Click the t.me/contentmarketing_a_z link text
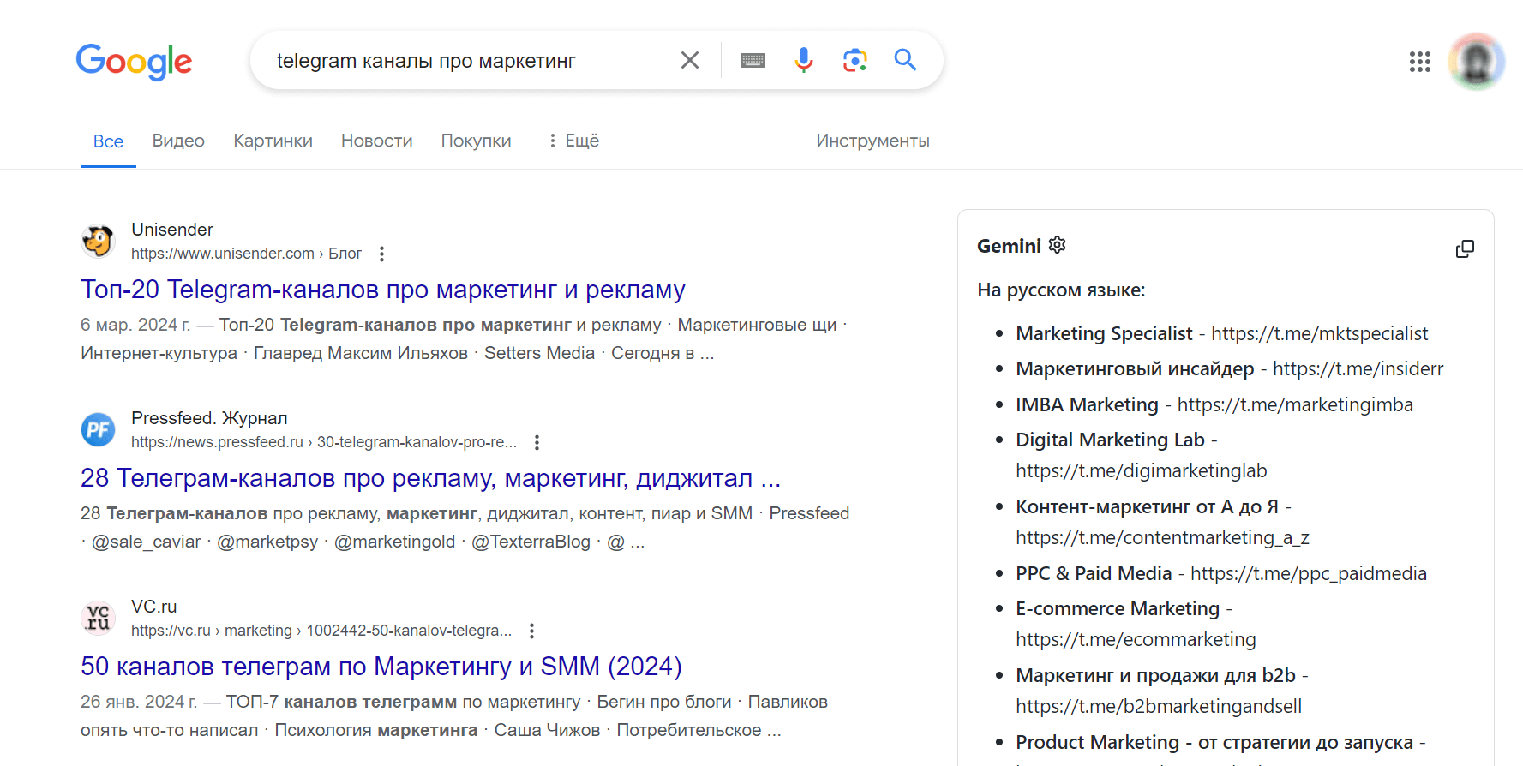Image resolution: width=1523 pixels, height=766 pixels. 1163,537
